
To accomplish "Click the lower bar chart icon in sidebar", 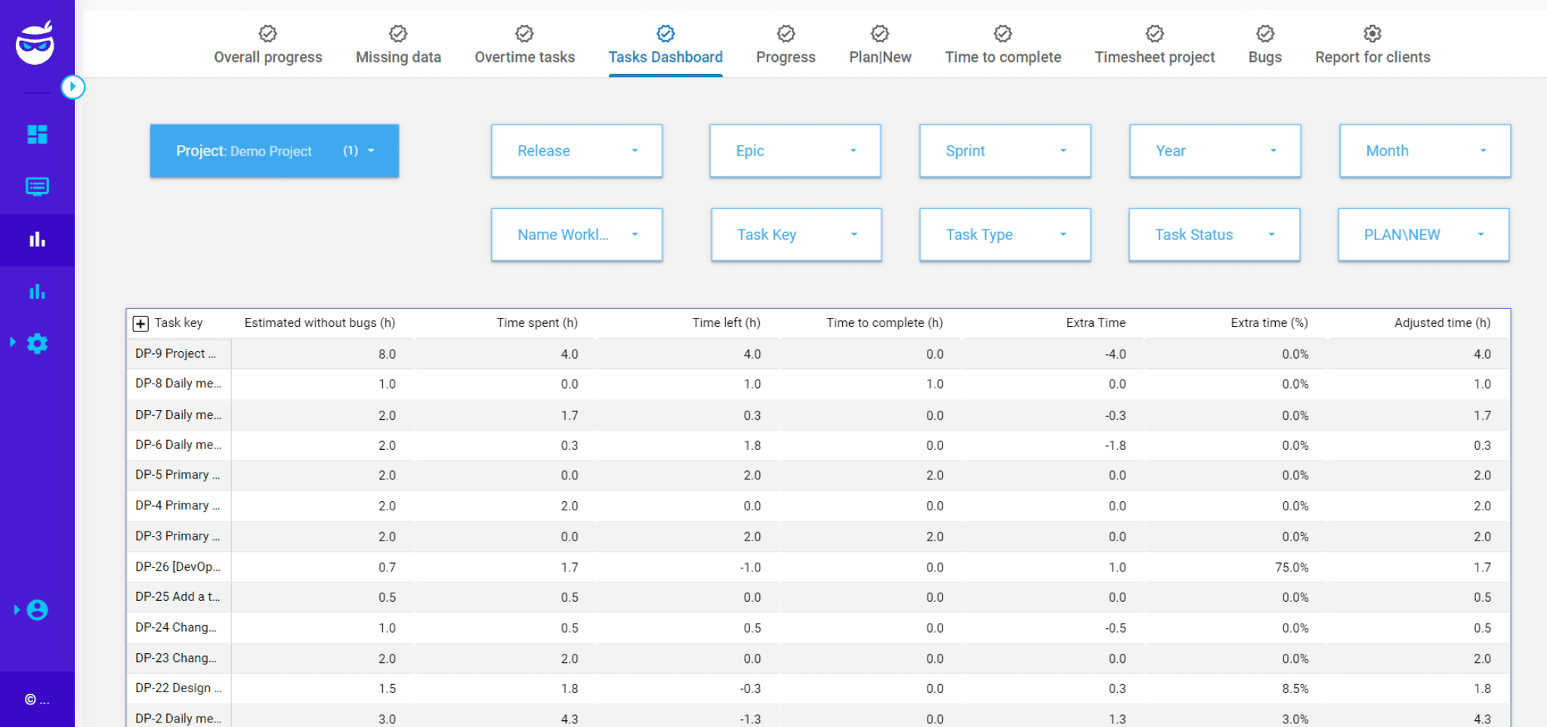I will (37, 291).
